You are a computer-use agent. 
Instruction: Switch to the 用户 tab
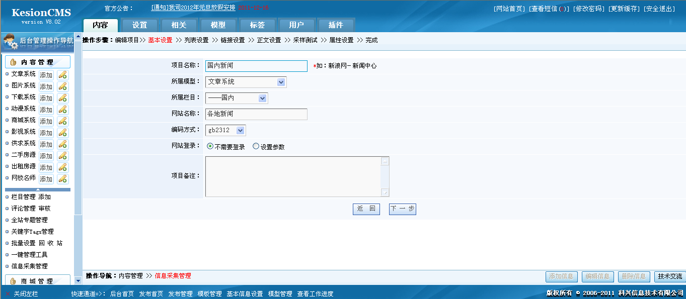[296, 25]
